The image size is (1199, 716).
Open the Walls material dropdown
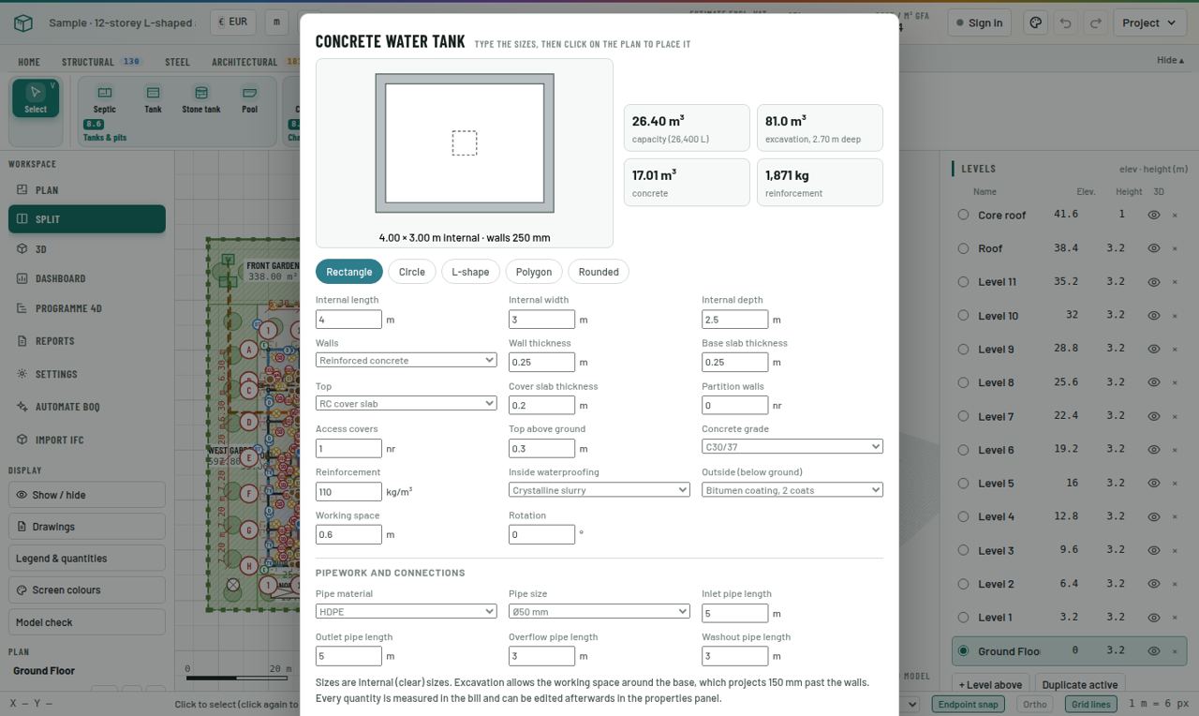coord(406,360)
